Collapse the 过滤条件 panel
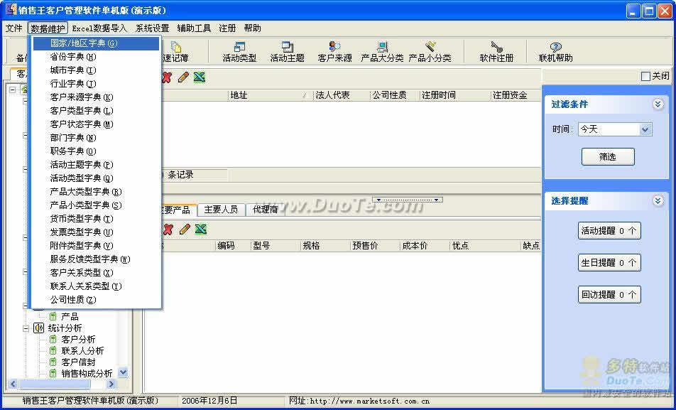The height and width of the screenshot is (410, 676). (x=658, y=104)
